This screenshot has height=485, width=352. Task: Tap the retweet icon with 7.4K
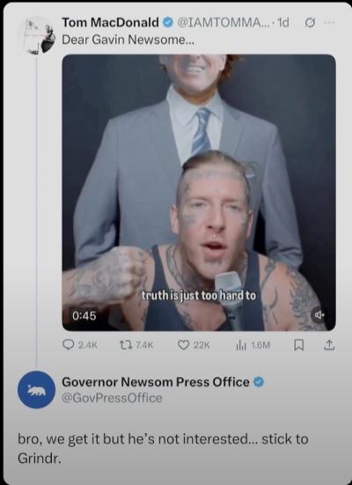coord(124,345)
